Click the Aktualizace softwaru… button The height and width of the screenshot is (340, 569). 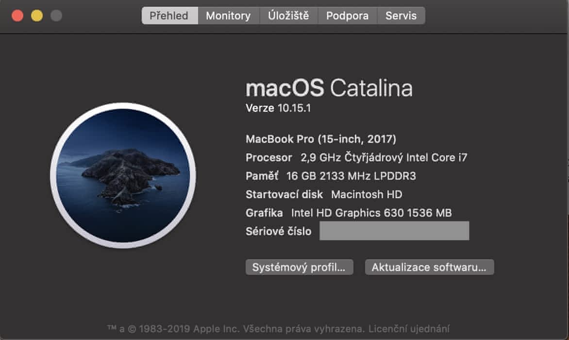pyautogui.click(x=429, y=267)
